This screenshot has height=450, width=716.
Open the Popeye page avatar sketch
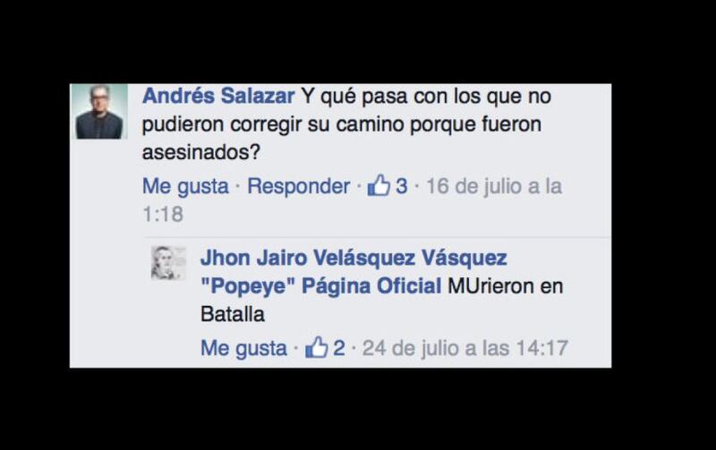coord(168,263)
